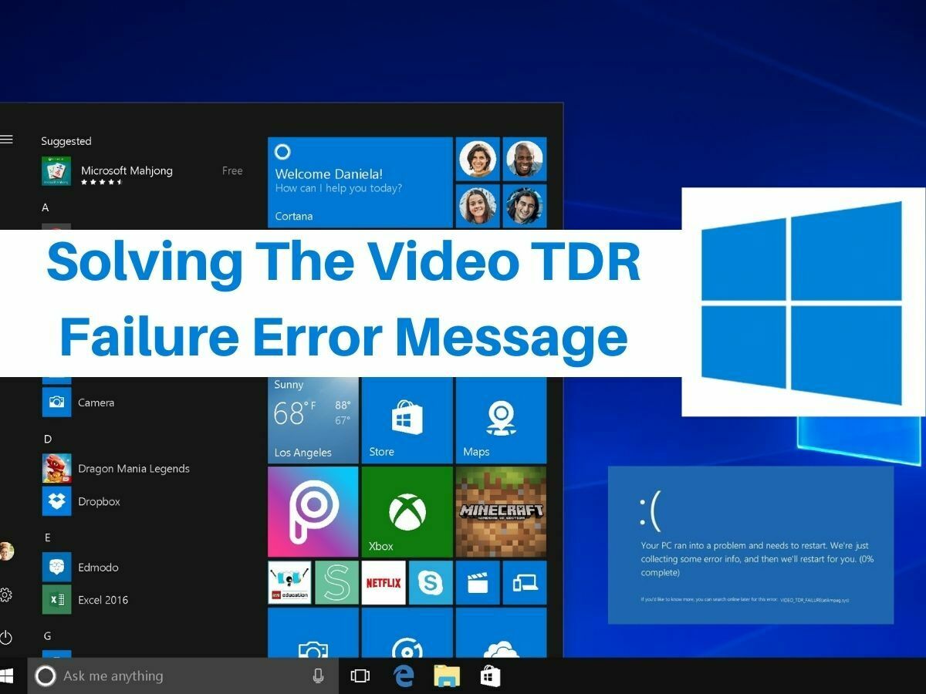Open the Store icon on the taskbar
926x694 pixels.
[x=490, y=676]
